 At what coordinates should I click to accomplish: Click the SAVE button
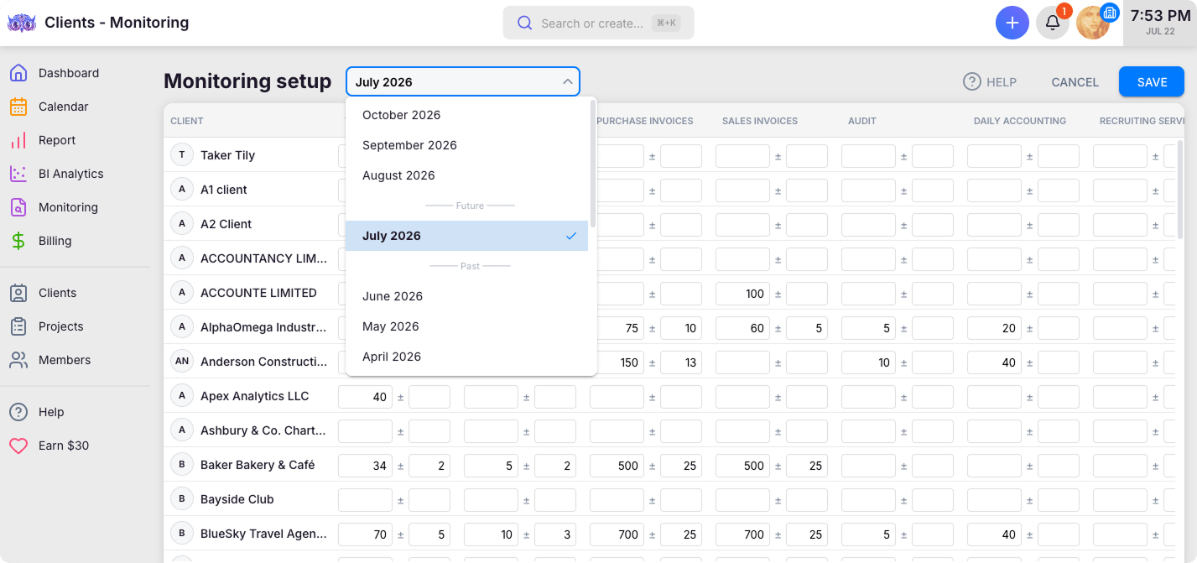(x=1152, y=81)
